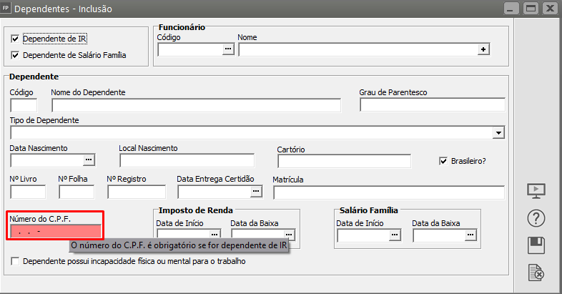The width and height of the screenshot is (562, 294).
Task: Toggle Dependente de Salário Família checkbox
Action: (x=16, y=55)
